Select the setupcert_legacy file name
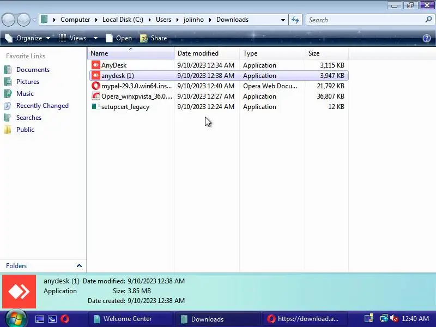Image resolution: width=436 pixels, height=327 pixels. point(125,107)
